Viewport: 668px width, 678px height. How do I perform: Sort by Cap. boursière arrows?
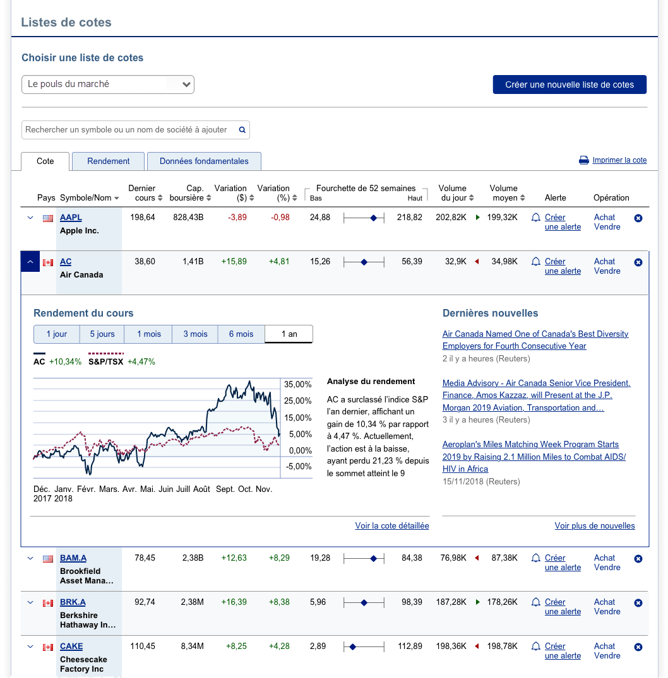[x=208, y=198]
